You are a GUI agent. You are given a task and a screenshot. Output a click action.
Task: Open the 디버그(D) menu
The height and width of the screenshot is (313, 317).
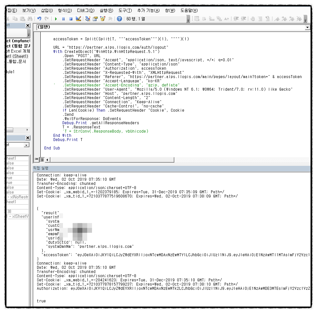point(86,10)
